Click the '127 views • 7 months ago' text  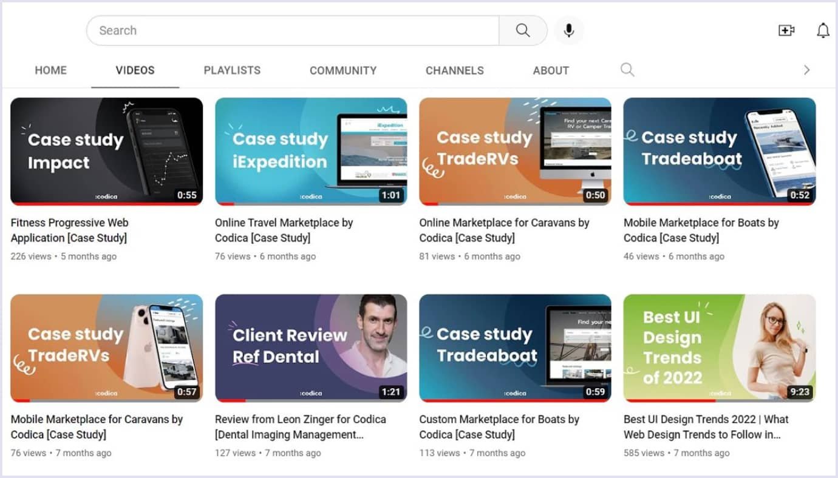point(268,453)
